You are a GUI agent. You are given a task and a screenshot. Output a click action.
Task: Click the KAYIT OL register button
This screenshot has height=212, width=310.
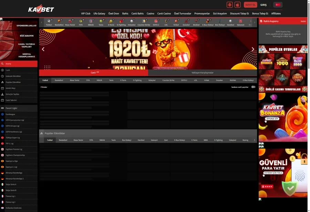pos(250,5)
